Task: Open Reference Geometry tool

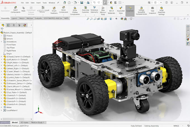Action: coord(94,10)
